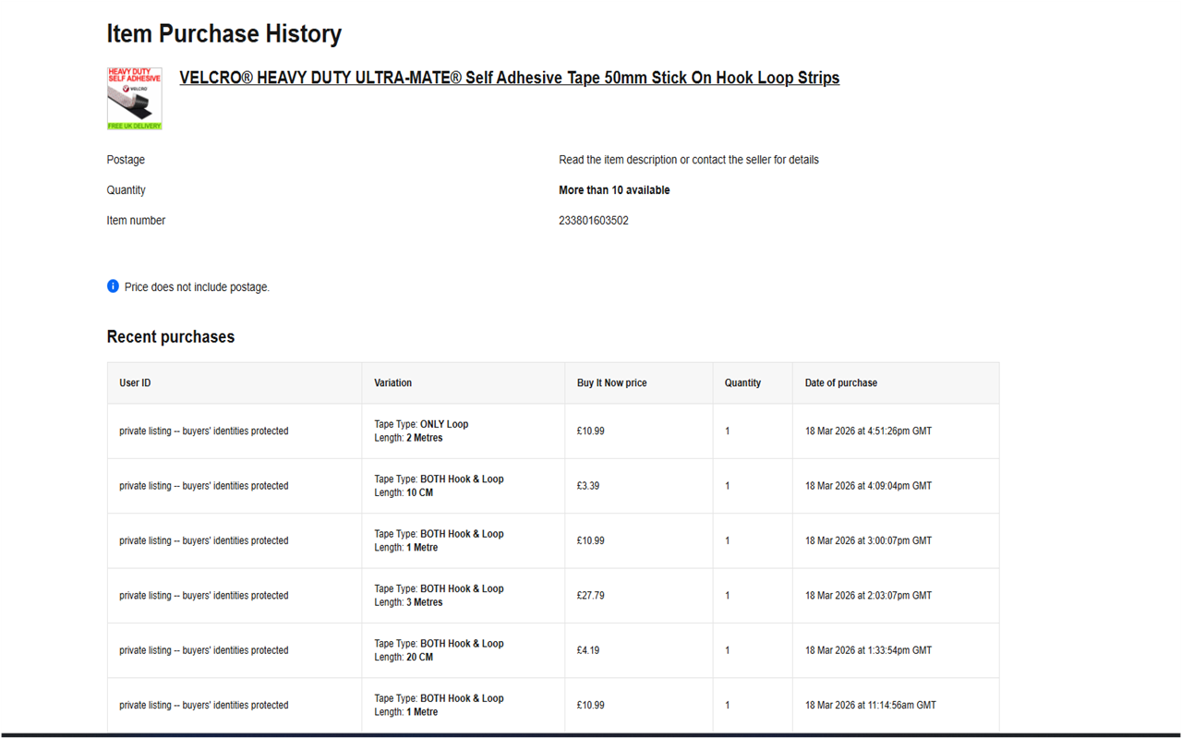Click the date '18 Mar 2026 at 11:14:56am GMT'
Image resolution: width=1182 pixels, height=739 pixels.
pos(871,705)
